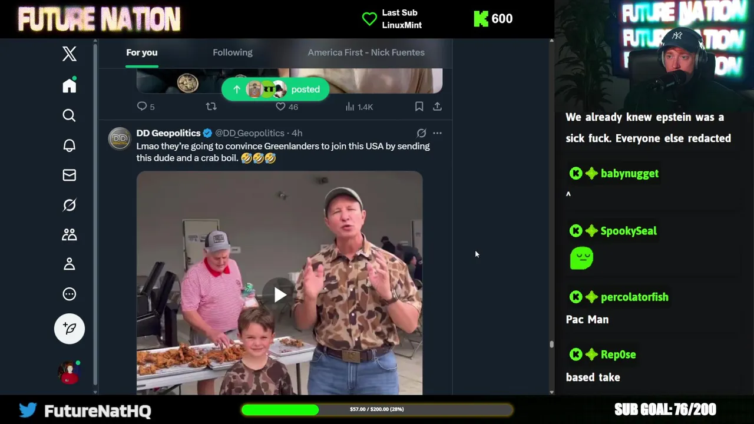Image resolution: width=754 pixels, height=424 pixels.
Task: Click the green new posts pill
Action: (x=275, y=90)
